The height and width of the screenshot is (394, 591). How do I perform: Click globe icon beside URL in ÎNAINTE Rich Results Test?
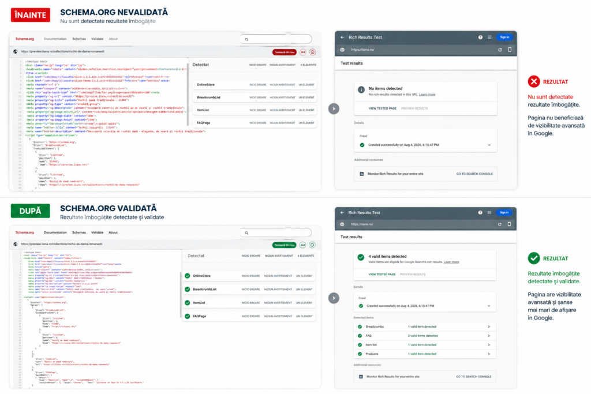pos(342,50)
